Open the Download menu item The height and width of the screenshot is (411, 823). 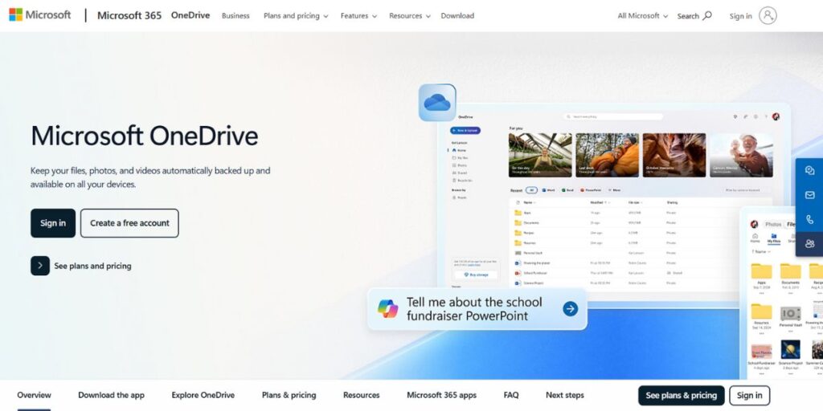click(457, 16)
